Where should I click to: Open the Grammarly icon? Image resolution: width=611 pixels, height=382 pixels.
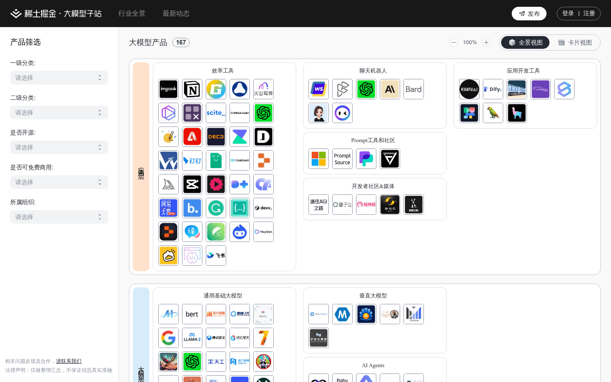tap(216, 208)
